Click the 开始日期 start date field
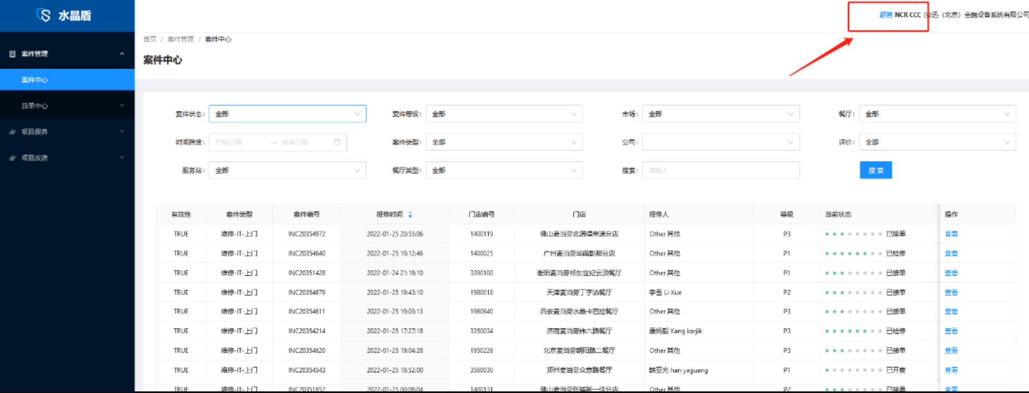Image resolution: width=1029 pixels, height=393 pixels. (x=238, y=142)
